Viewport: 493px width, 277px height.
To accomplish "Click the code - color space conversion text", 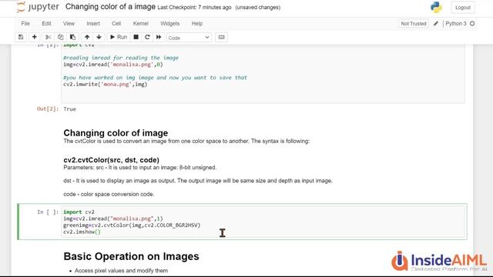I will (x=109, y=194).
